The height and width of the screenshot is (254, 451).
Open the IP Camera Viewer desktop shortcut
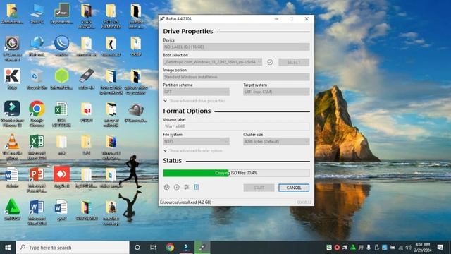(x=12, y=49)
